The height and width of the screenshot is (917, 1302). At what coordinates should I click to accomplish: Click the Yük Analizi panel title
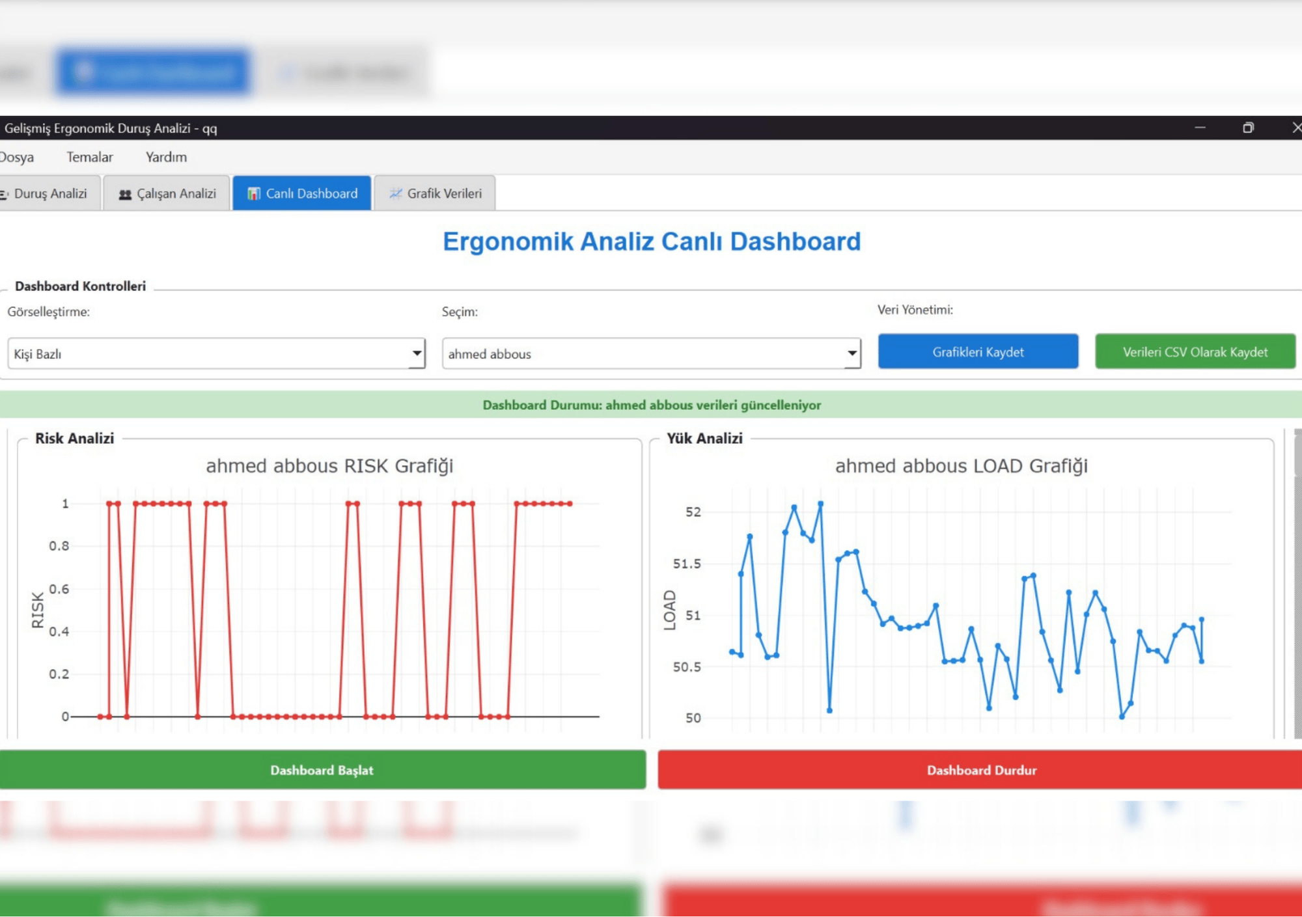(704, 438)
